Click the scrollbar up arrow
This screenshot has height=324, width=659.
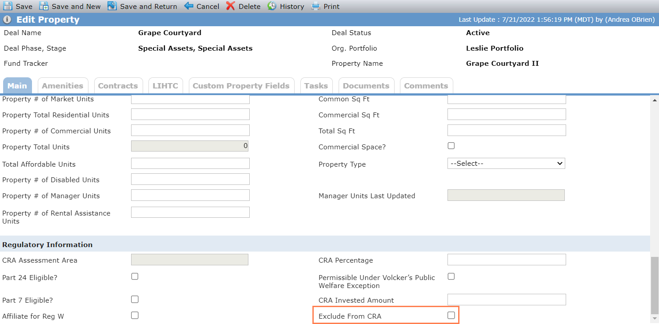[655, 100]
